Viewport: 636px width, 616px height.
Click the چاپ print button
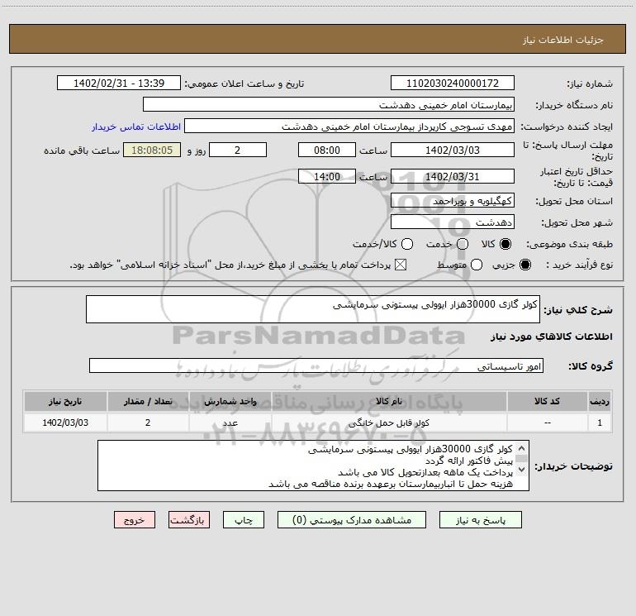click(x=244, y=520)
